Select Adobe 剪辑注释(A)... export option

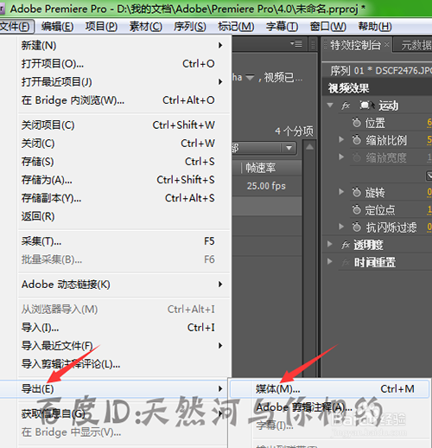(x=329, y=407)
